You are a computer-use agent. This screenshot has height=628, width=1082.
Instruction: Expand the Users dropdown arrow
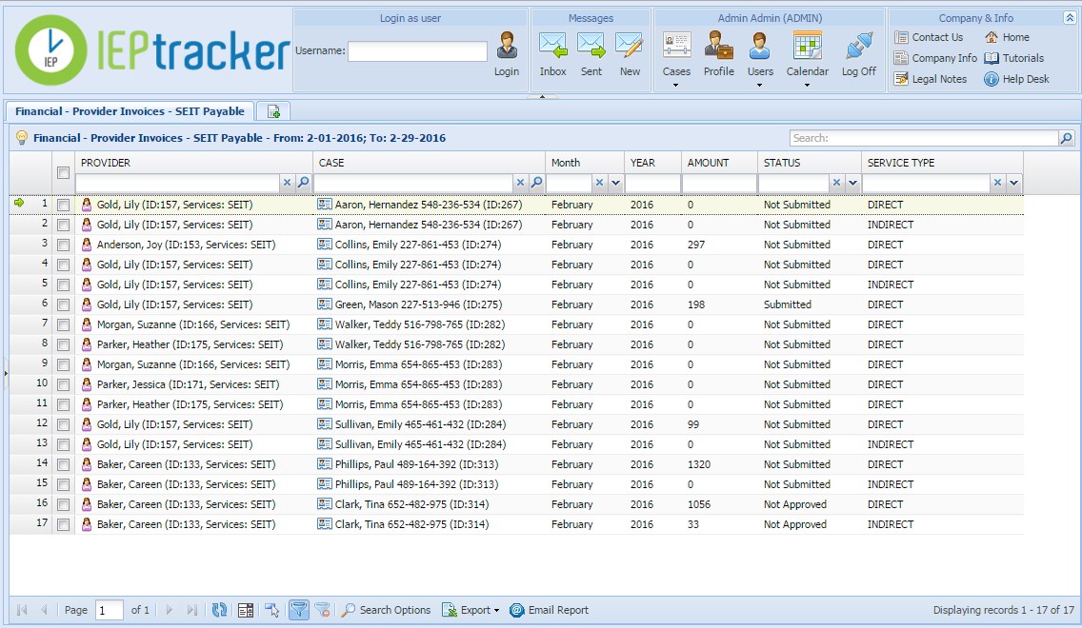point(760,86)
